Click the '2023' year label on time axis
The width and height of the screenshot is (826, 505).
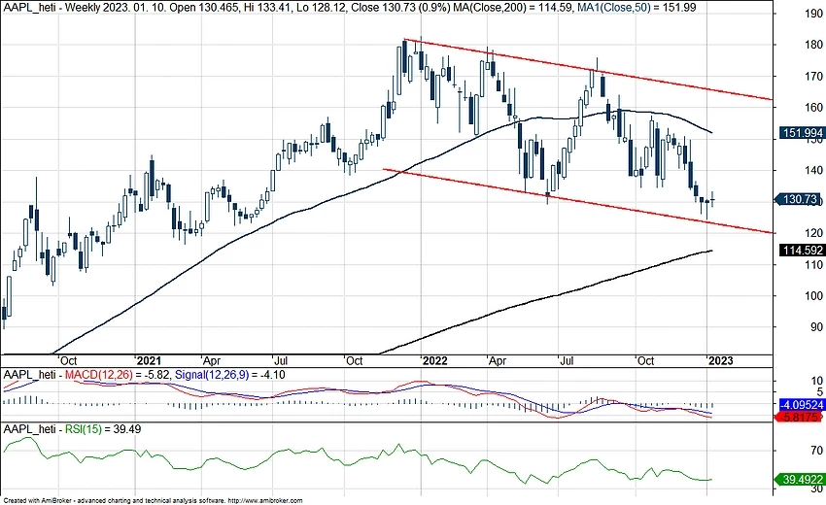(721, 360)
